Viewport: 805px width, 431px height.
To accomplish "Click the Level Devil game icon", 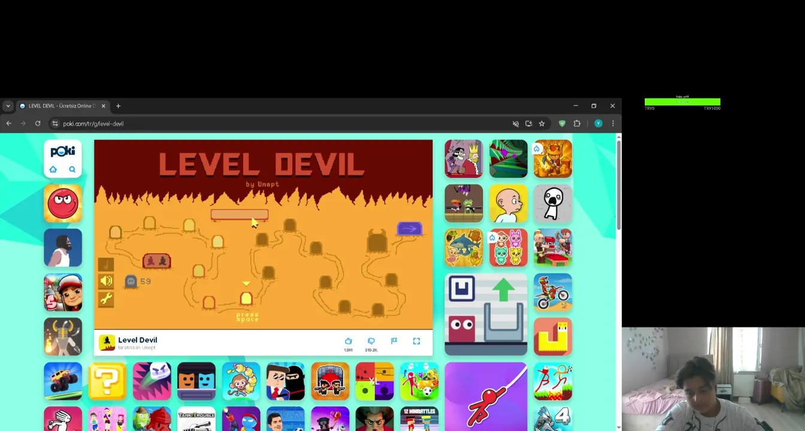I will pyautogui.click(x=107, y=342).
